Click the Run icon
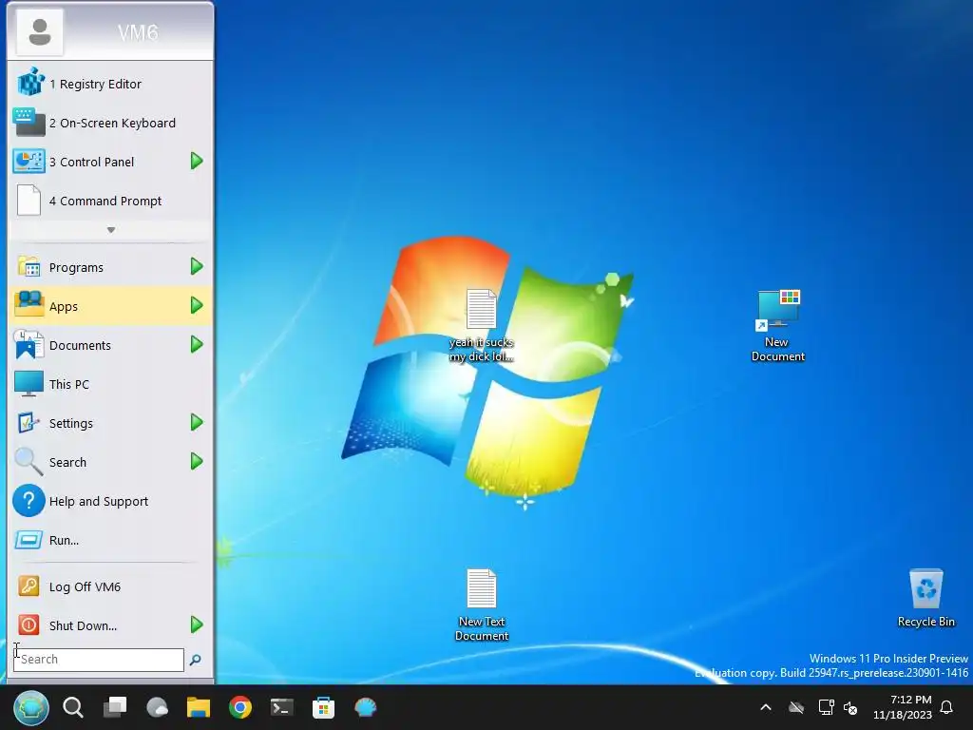Image resolution: width=973 pixels, height=730 pixels. pyautogui.click(x=29, y=540)
